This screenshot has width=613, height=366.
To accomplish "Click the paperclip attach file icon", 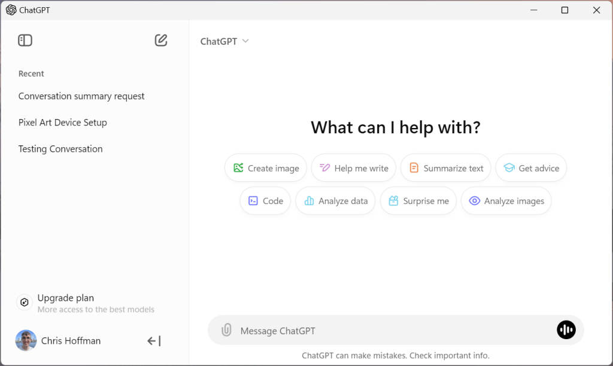I will click(x=226, y=330).
